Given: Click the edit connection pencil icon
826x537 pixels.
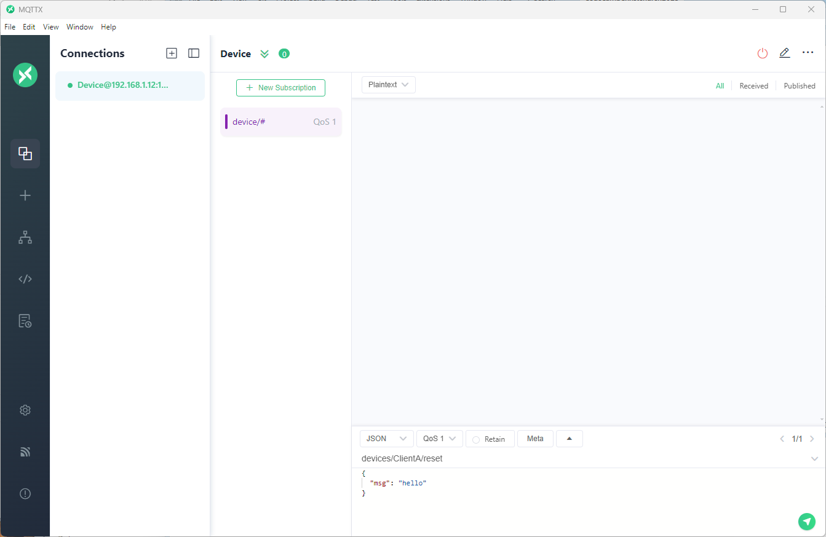Looking at the screenshot, I should pyautogui.click(x=784, y=53).
